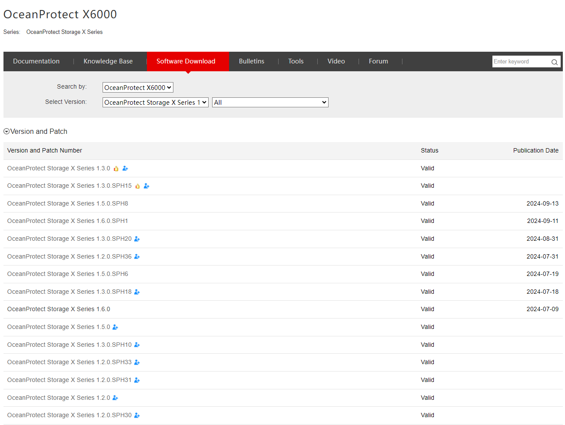
Task: Open the Search by product dropdown
Action: [138, 87]
